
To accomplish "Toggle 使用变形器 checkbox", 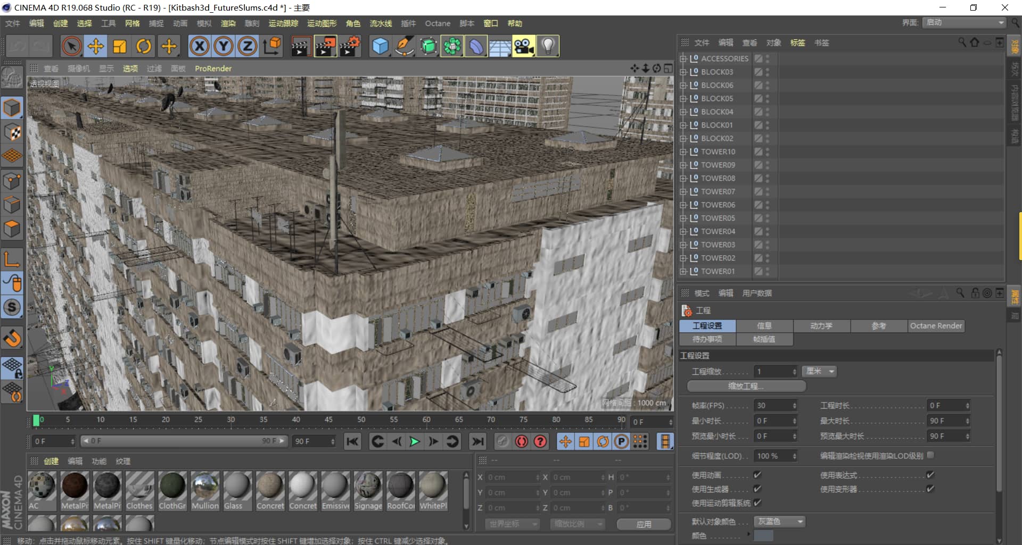I will tap(930, 489).
